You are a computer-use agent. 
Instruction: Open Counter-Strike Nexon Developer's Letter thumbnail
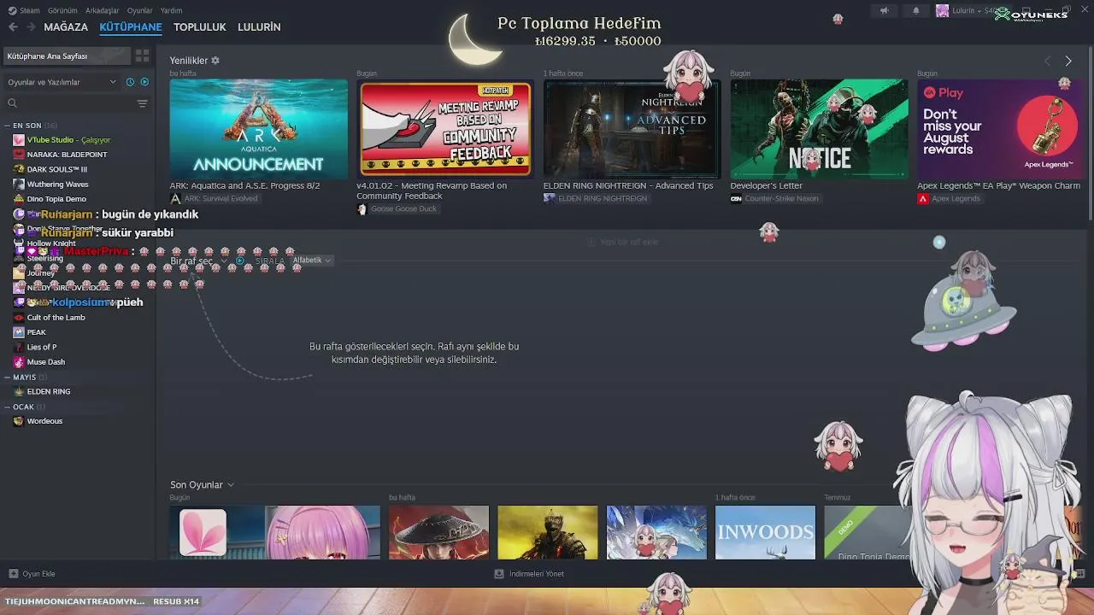820,129
